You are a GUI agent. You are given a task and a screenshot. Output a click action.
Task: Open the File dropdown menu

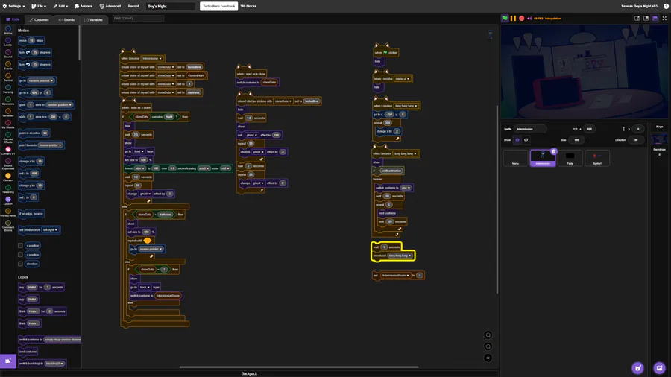pos(39,6)
